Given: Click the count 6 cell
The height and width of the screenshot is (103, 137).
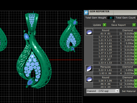Looking at the screenshot, I should pyautogui.click(x=121, y=43).
